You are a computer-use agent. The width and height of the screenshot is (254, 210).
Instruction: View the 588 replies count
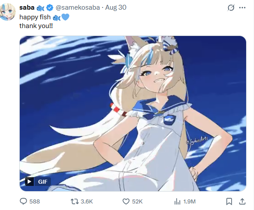tap(35, 201)
